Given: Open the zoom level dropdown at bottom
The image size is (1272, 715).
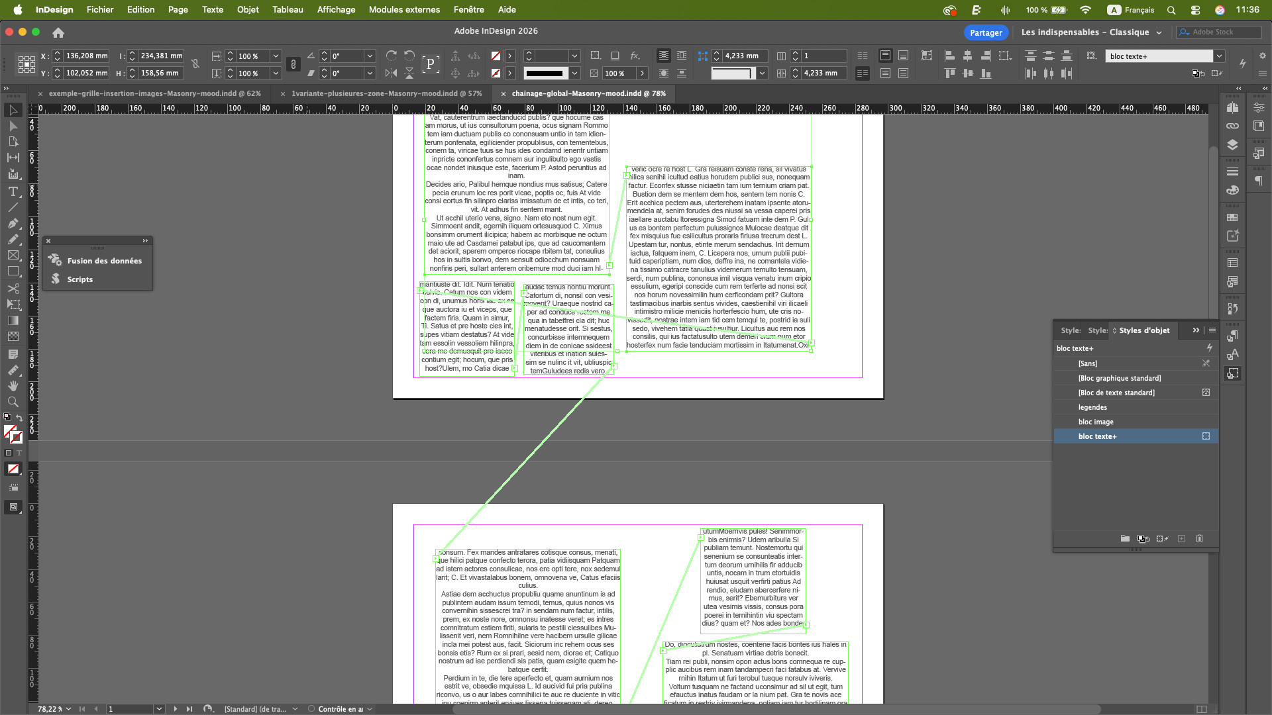Looking at the screenshot, I should (68, 709).
